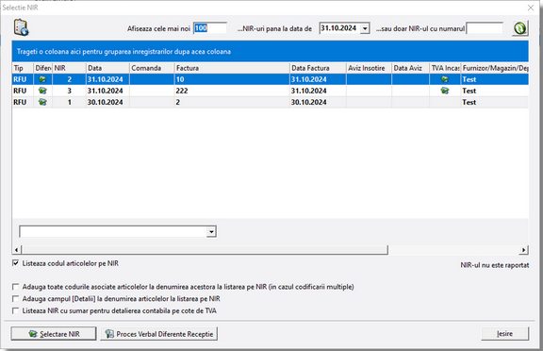Enable Listeaza NIR cu sumar TVA checkbox

pos(15,310)
